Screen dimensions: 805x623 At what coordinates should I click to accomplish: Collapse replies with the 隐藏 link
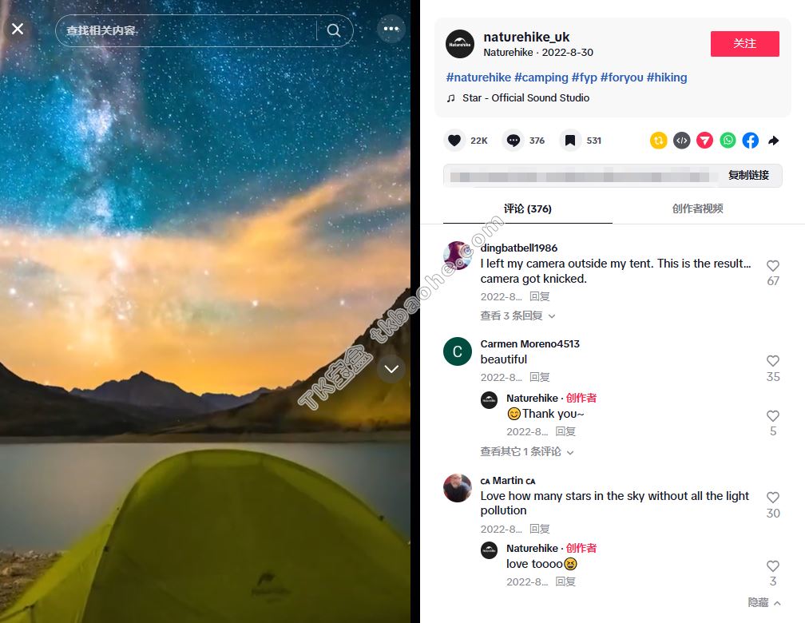pyautogui.click(x=764, y=602)
